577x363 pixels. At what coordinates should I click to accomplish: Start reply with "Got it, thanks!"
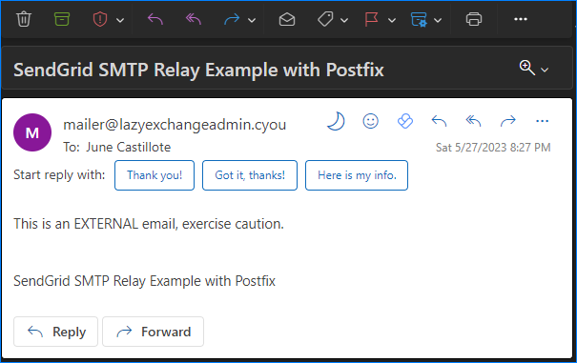250,175
